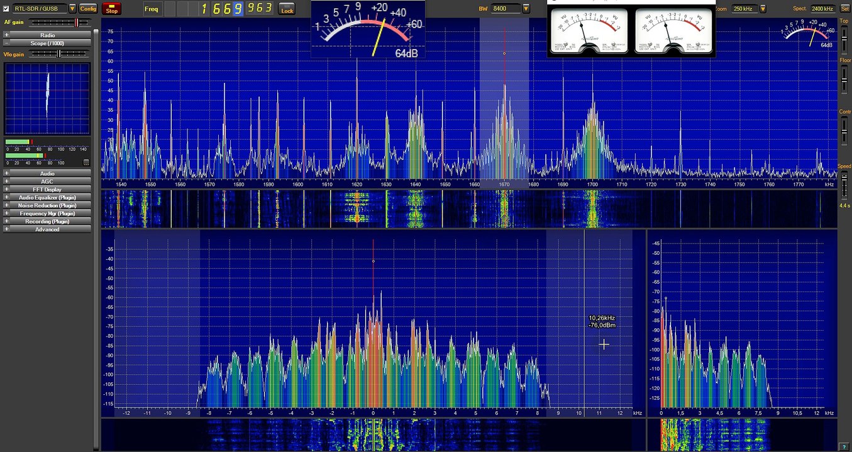Click the left panel vertical scrollbar

click(96, 239)
